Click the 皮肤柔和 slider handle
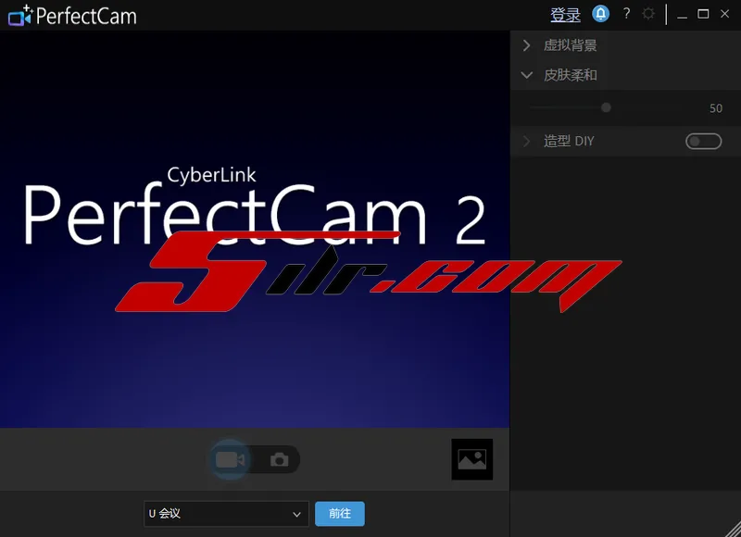This screenshot has height=537, width=741. [606, 107]
